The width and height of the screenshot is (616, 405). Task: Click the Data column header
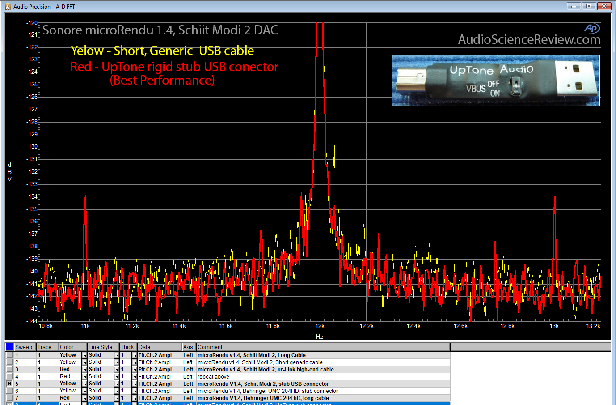(x=160, y=347)
